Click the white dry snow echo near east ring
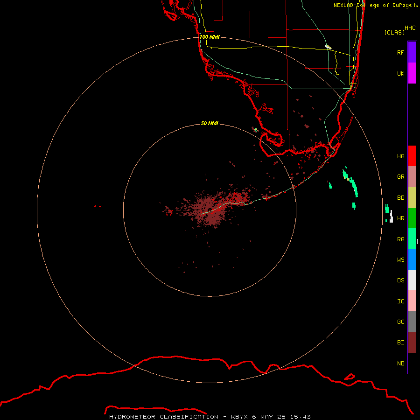Viewport: 420px width, 420px height. (391, 217)
